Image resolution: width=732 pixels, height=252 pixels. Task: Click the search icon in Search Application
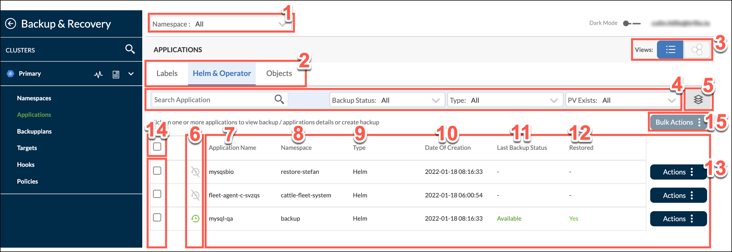tap(279, 100)
